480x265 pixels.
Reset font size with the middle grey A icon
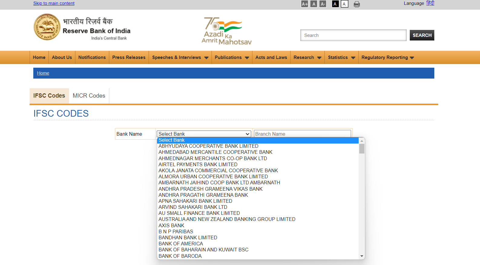click(314, 4)
